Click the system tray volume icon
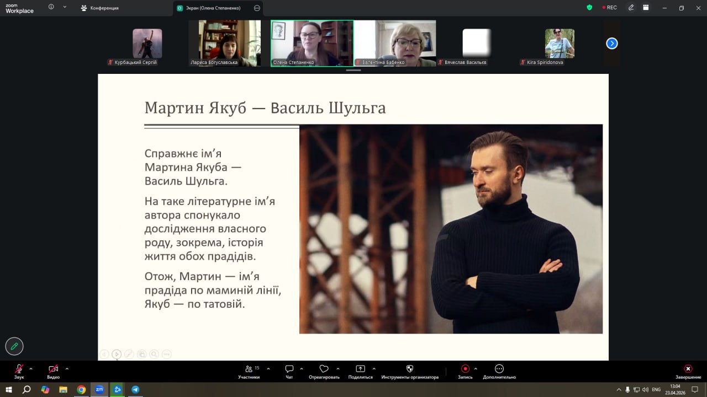 tap(645, 389)
